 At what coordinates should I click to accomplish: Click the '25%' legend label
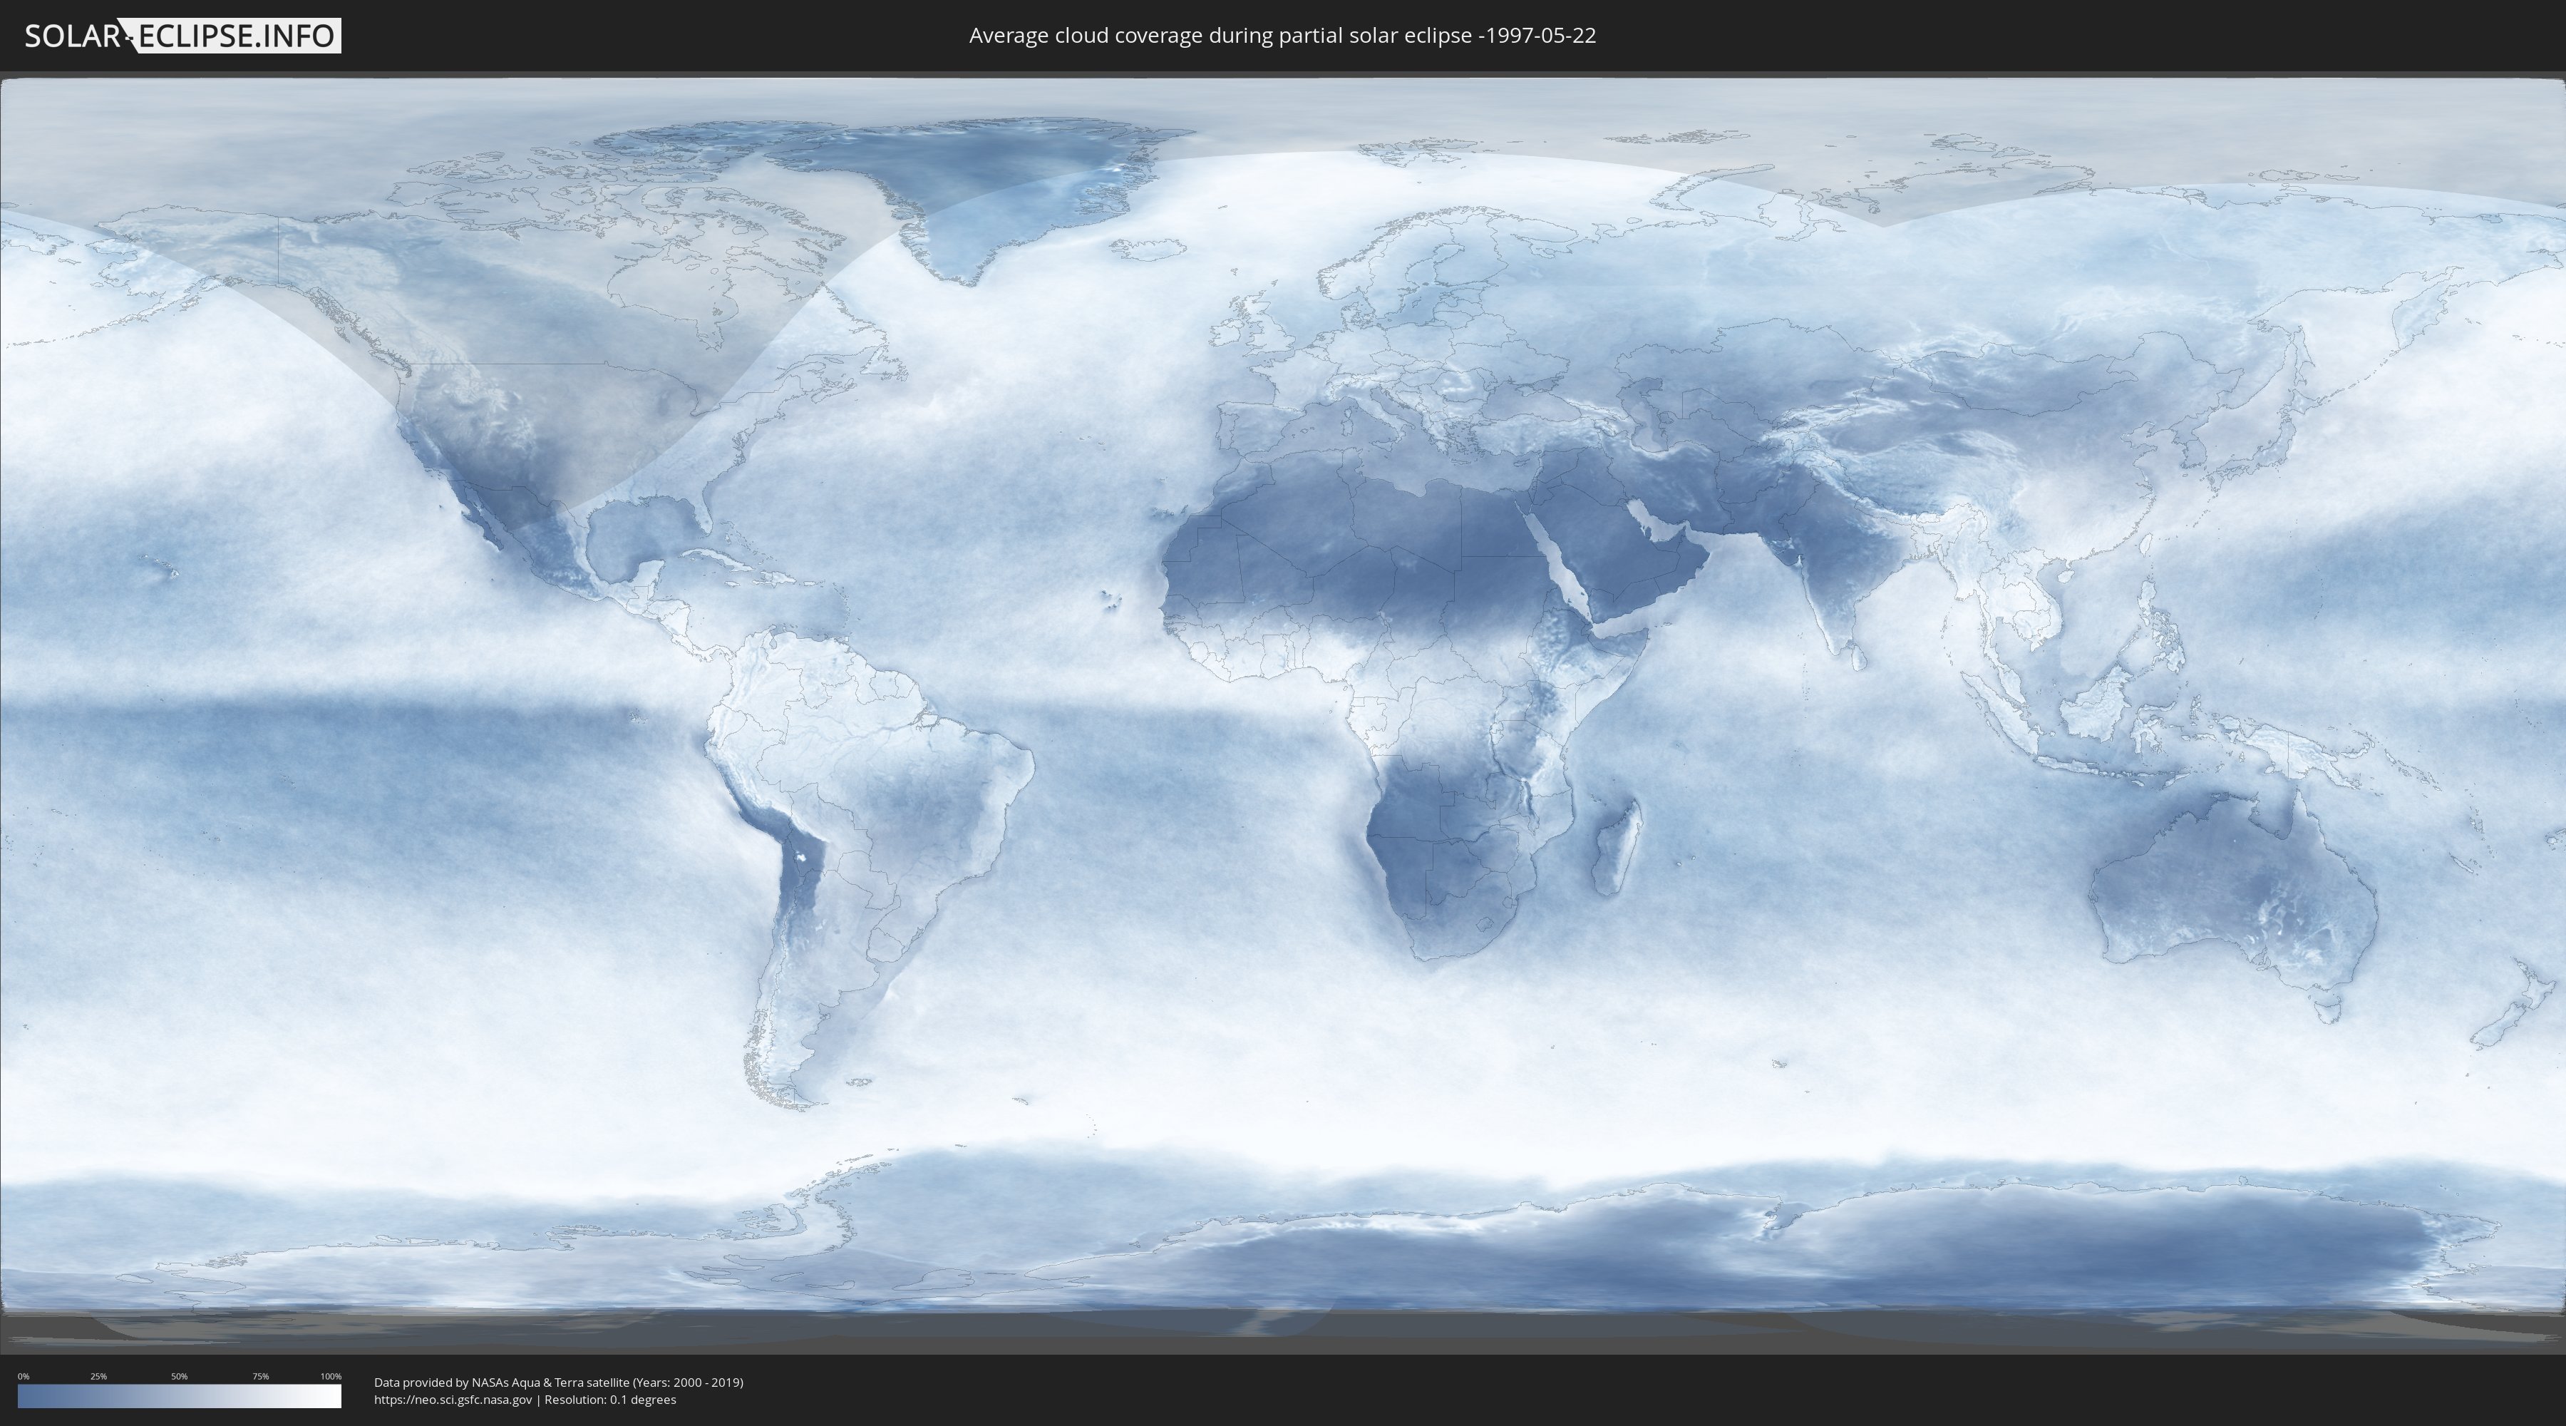tap(98, 1376)
